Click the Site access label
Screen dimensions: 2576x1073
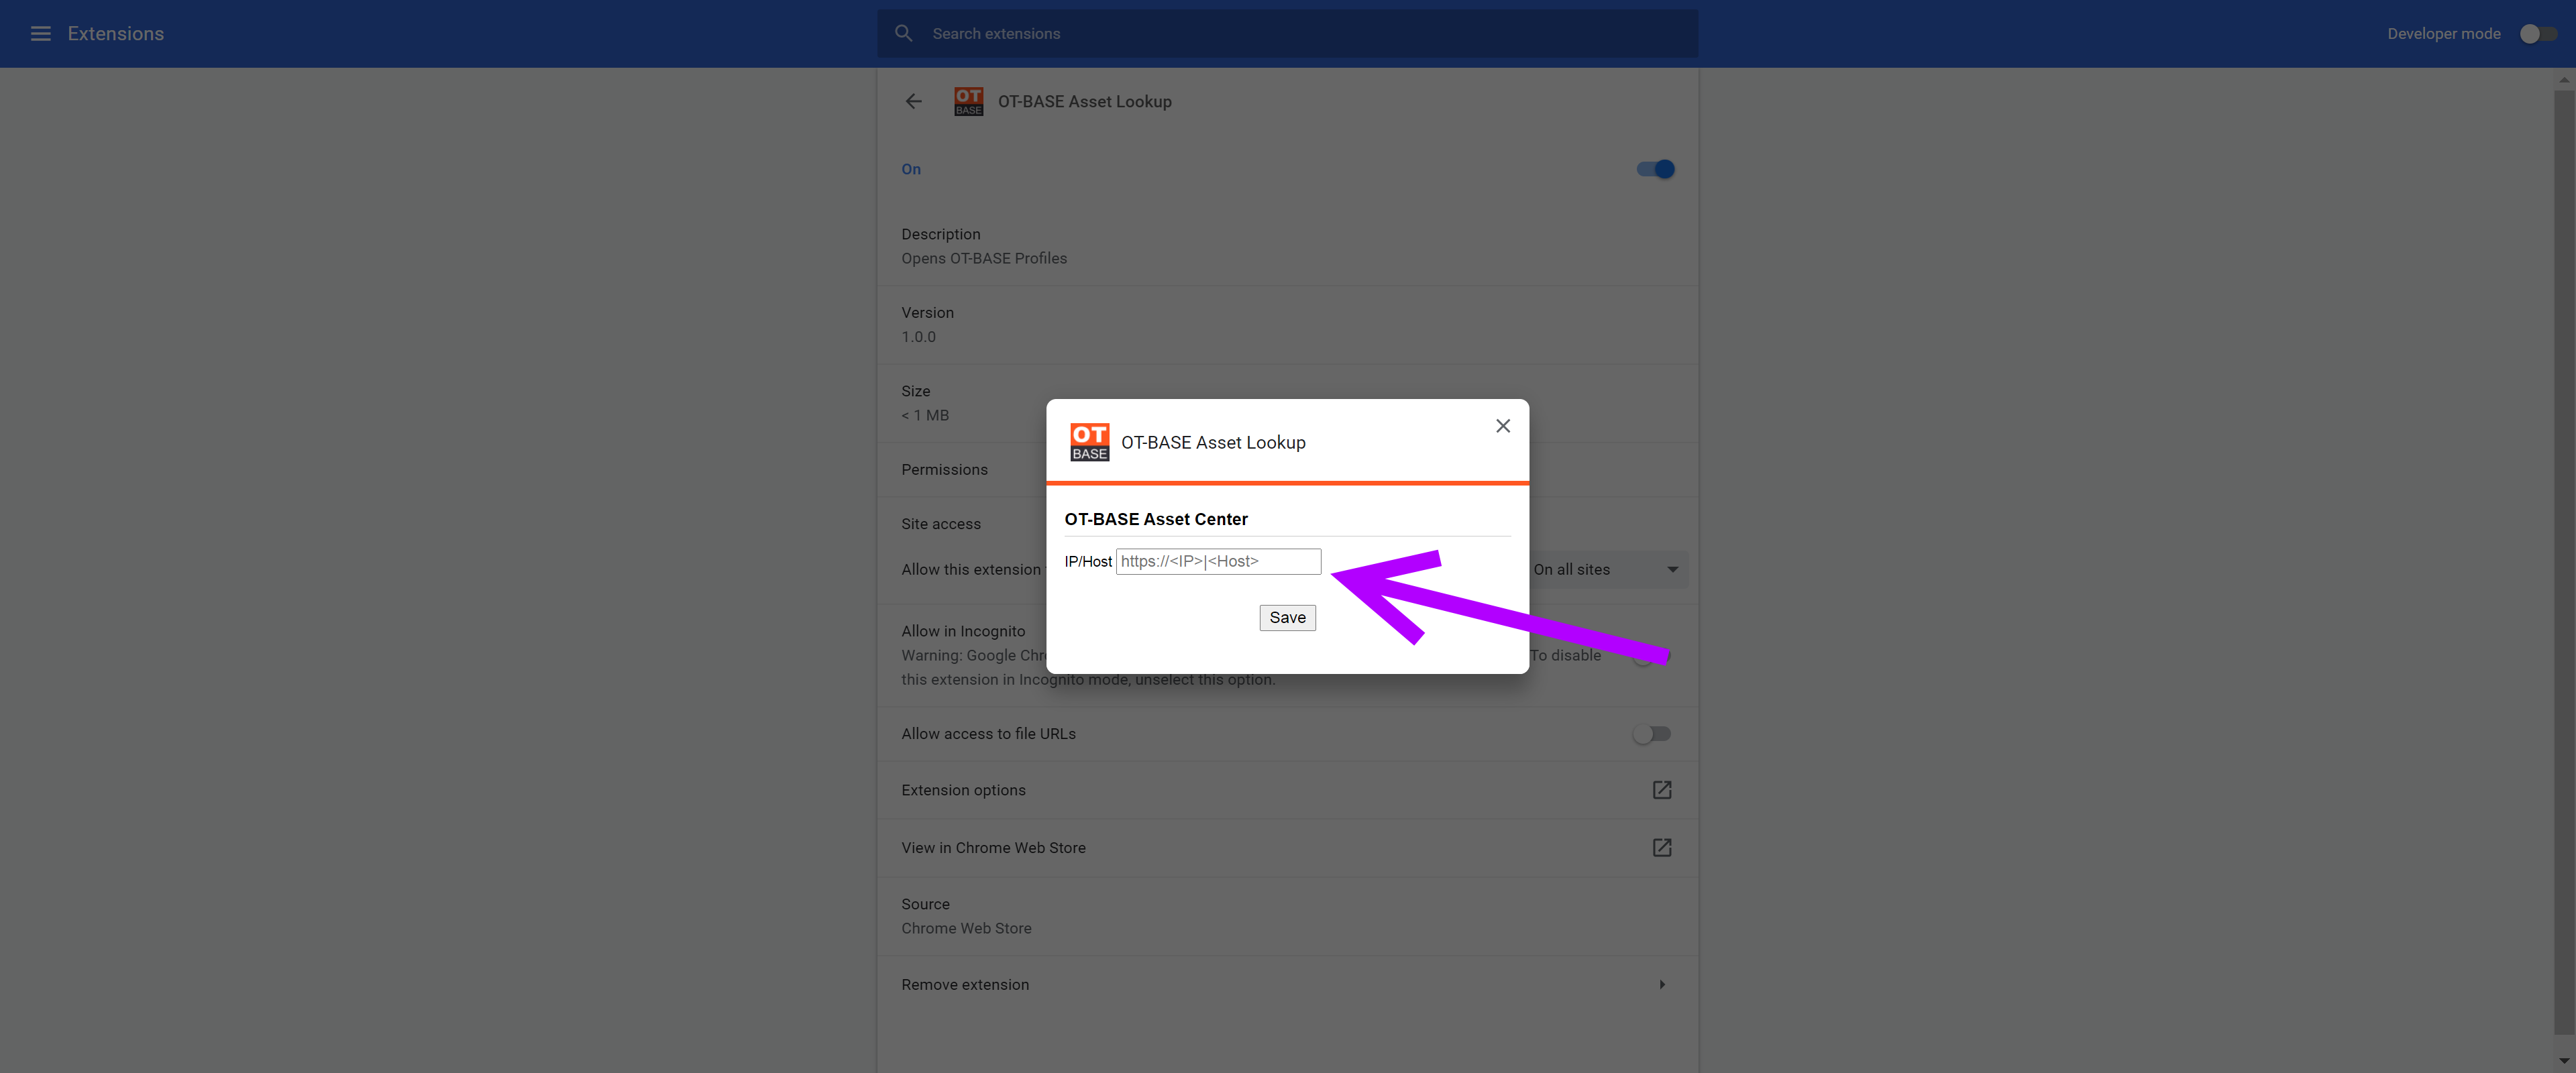click(x=941, y=524)
